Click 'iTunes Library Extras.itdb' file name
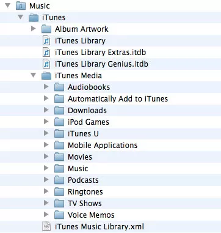 tap(101, 52)
